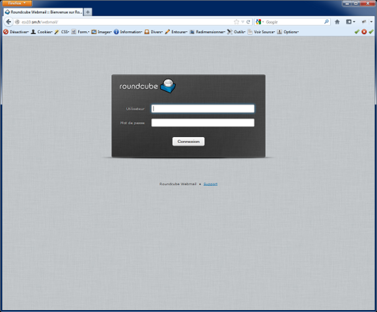
Task: Click the roundcube logo cube
Action: point(168,86)
